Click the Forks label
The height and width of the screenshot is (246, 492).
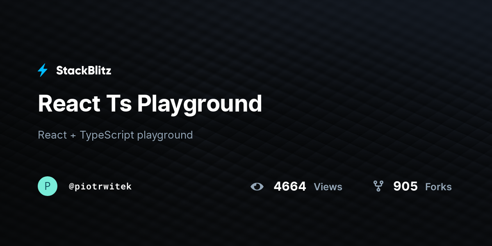click(438, 187)
